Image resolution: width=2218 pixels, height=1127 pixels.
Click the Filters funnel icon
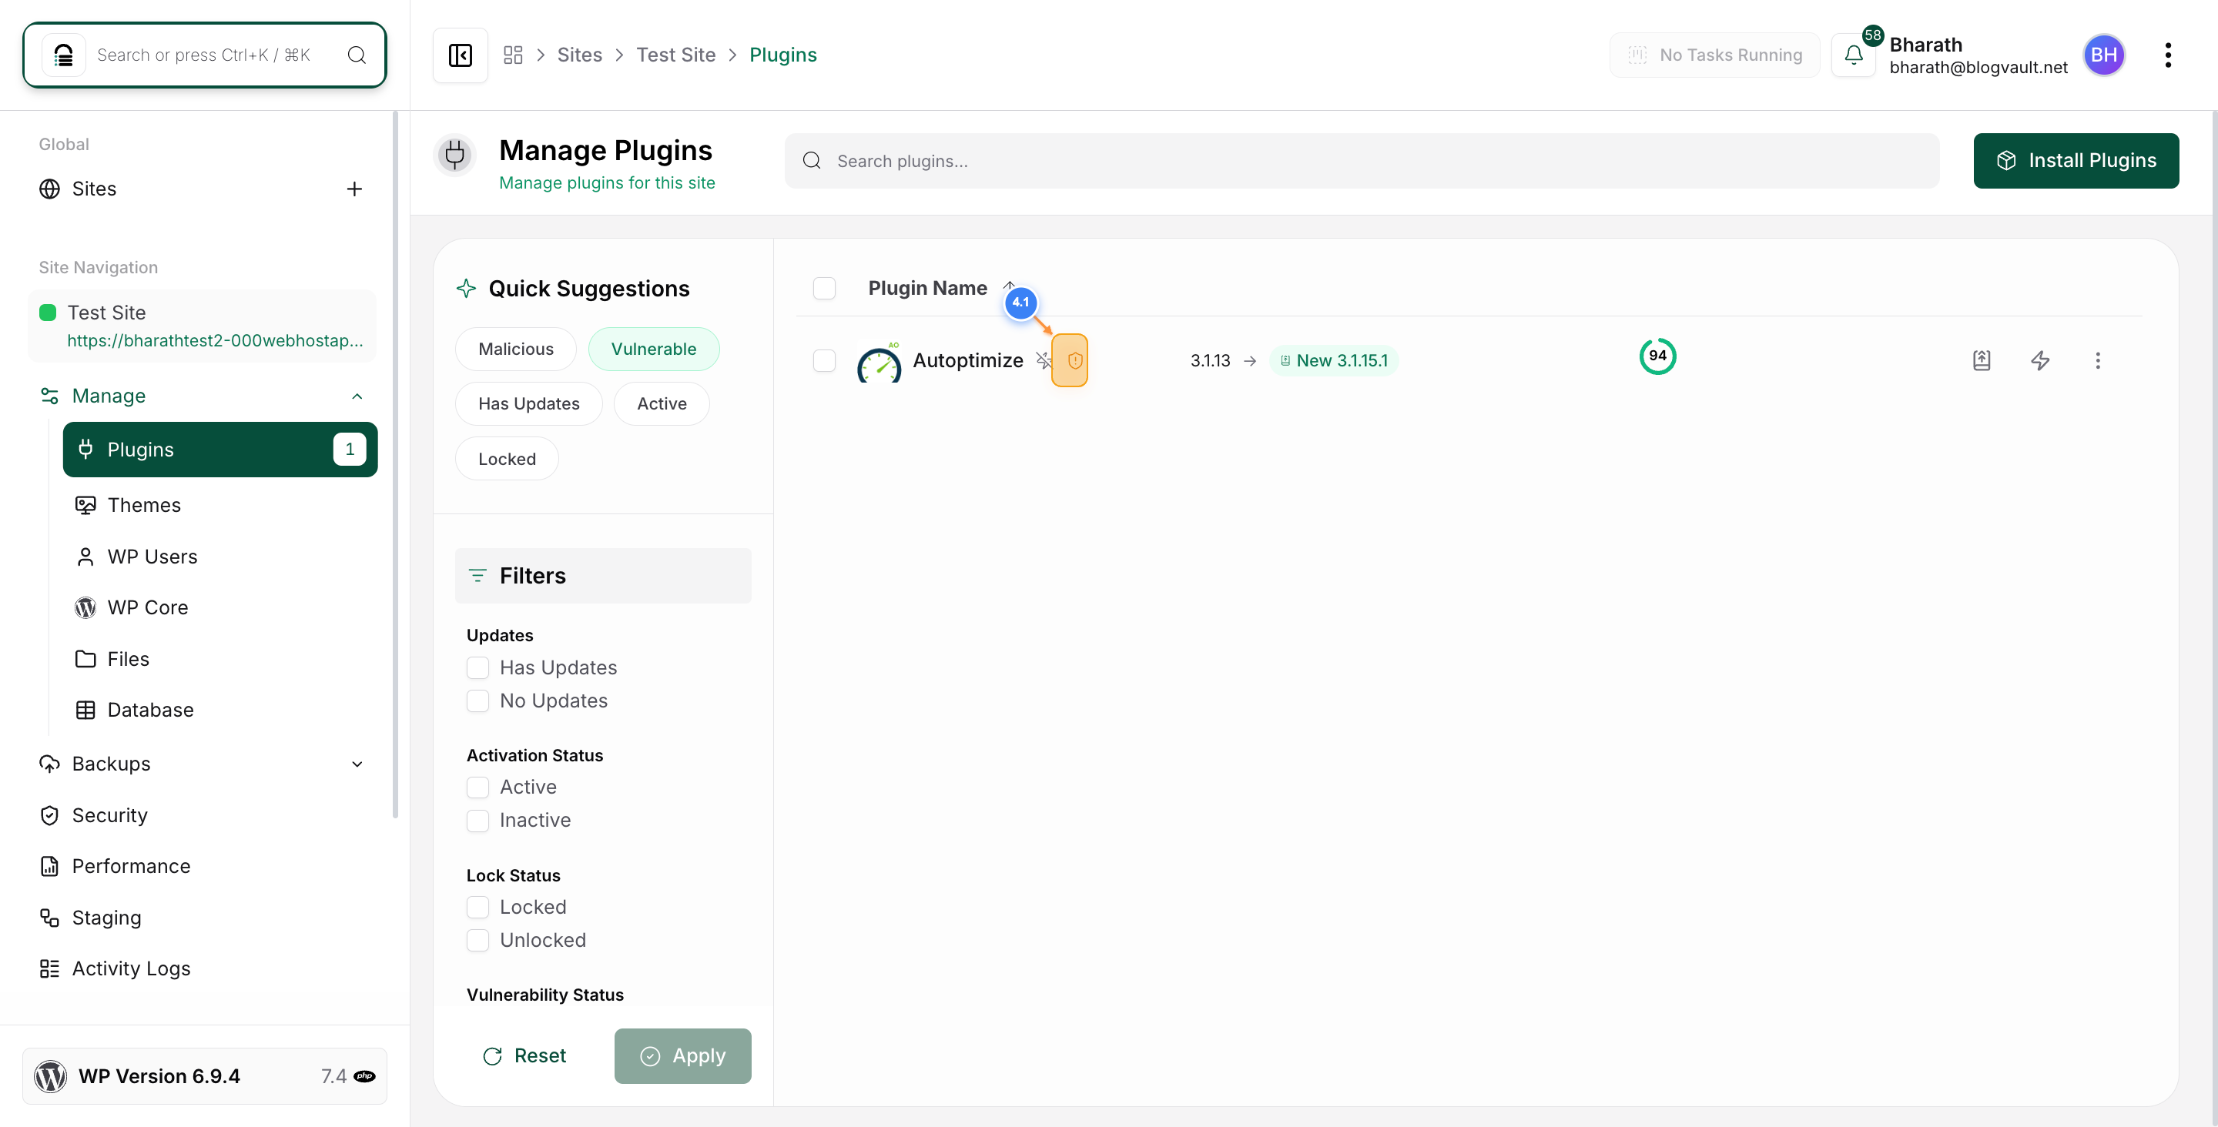477,575
